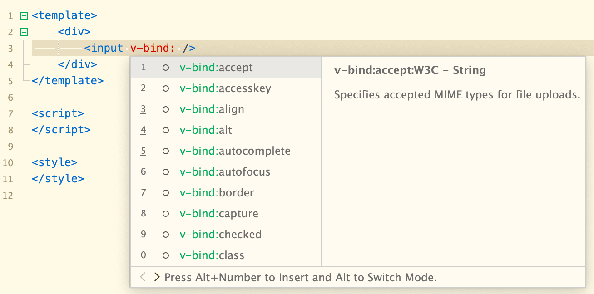
Task: Click the circle icon beside v-bind:alt
Action: pyautogui.click(x=166, y=130)
